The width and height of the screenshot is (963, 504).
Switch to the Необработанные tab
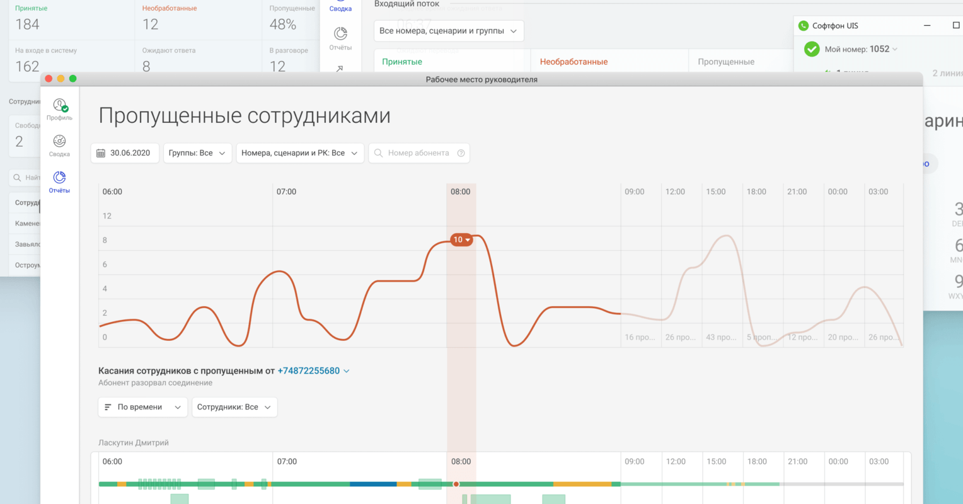pyautogui.click(x=574, y=62)
